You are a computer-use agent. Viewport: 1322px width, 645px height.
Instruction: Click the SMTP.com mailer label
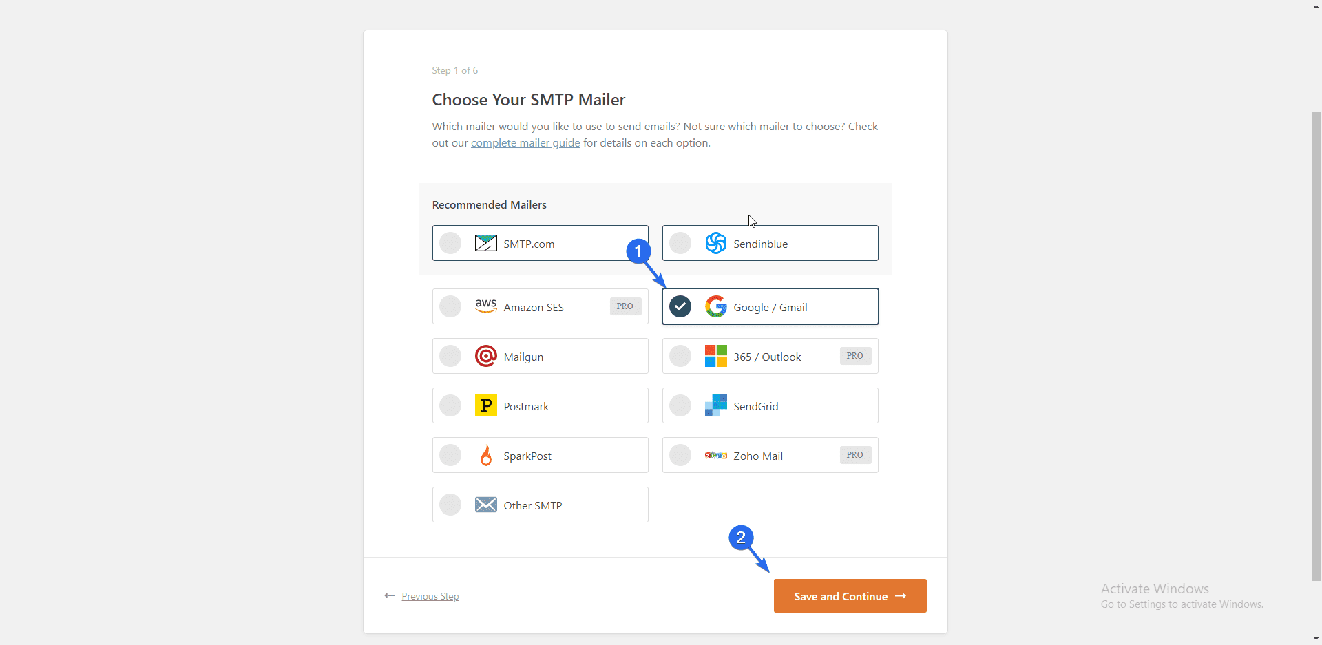click(x=529, y=244)
